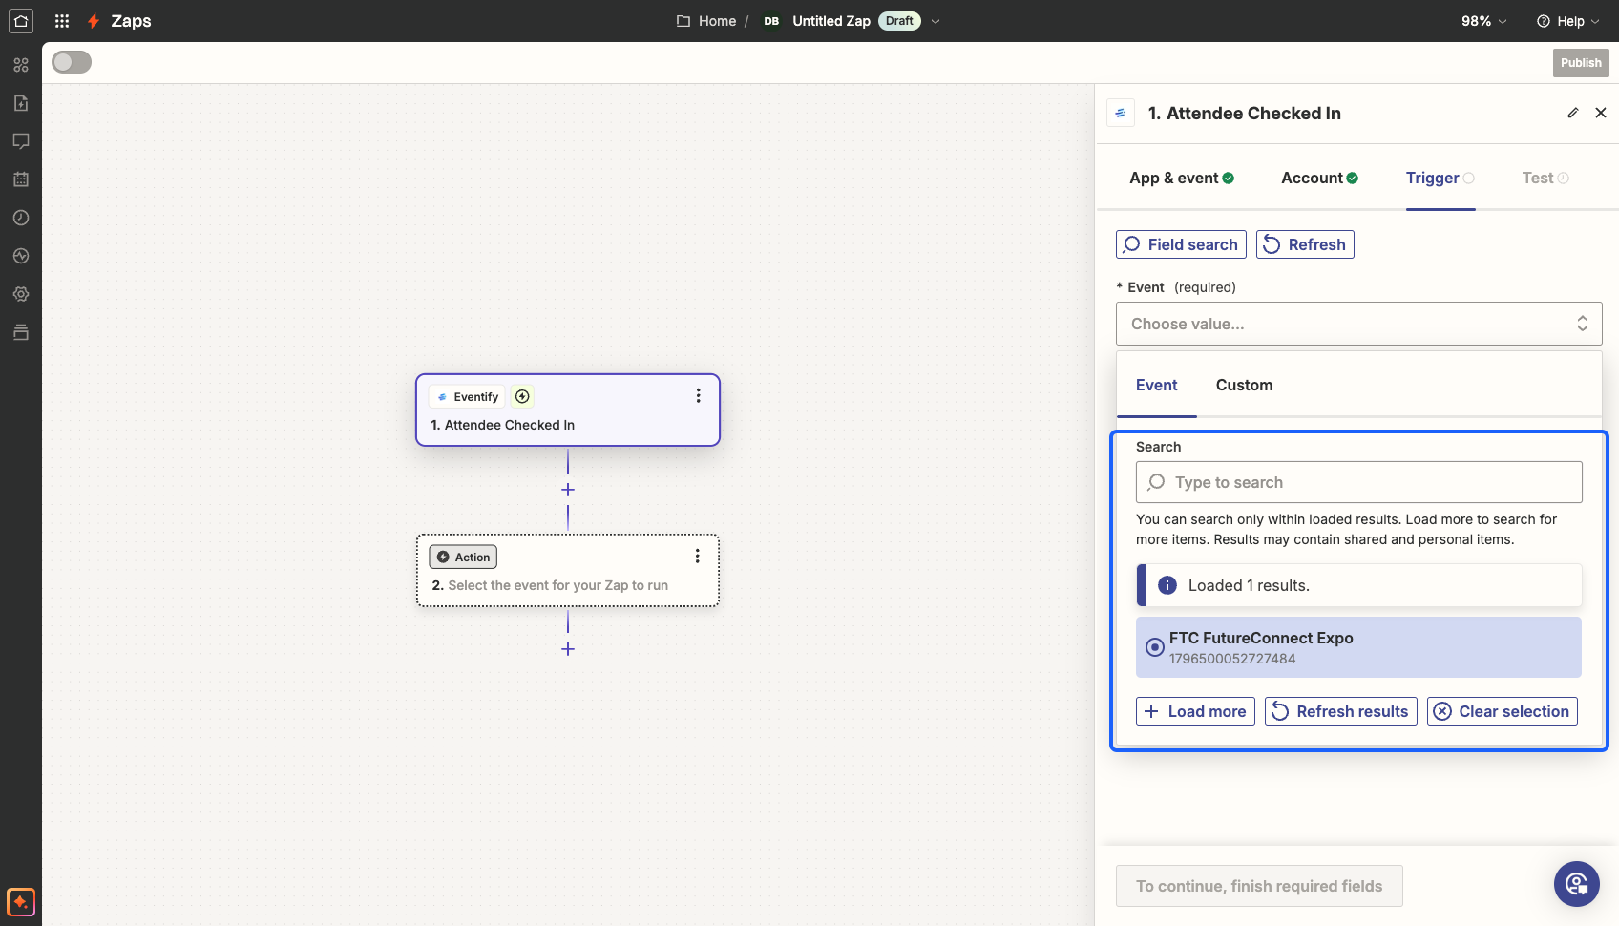Screen dimensions: 1619x926
Task: Click the Draft status badge
Action: (x=899, y=21)
